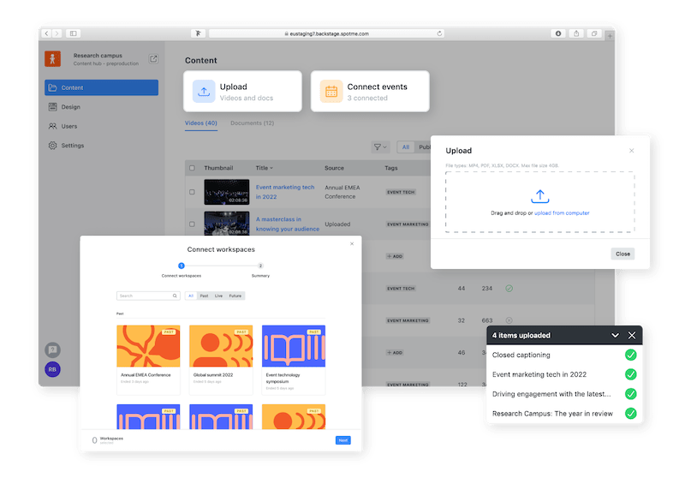Click the Upload Videos and docs card

(x=243, y=92)
